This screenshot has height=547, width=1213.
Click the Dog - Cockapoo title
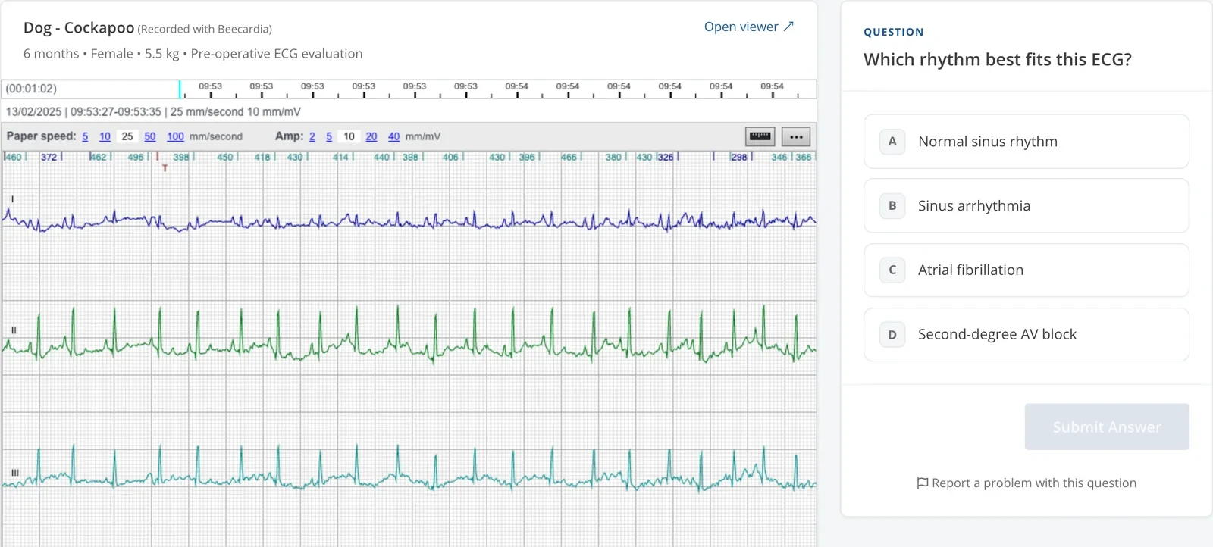point(79,28)
